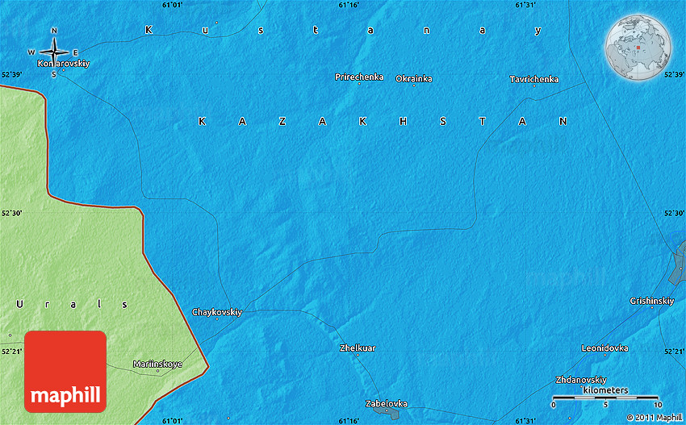Screen dimensions: 686x425
Task: Click the Zhelkuar town label
Action: pyautogui.click(x=358, y=348)
